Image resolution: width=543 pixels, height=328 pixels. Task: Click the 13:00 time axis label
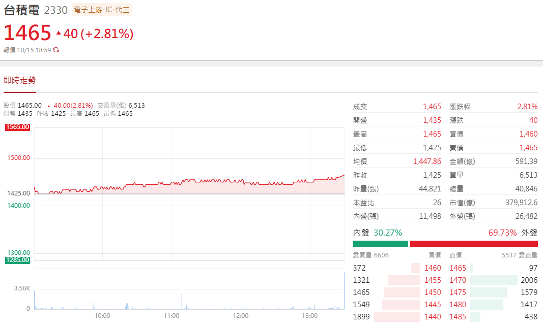309,316
